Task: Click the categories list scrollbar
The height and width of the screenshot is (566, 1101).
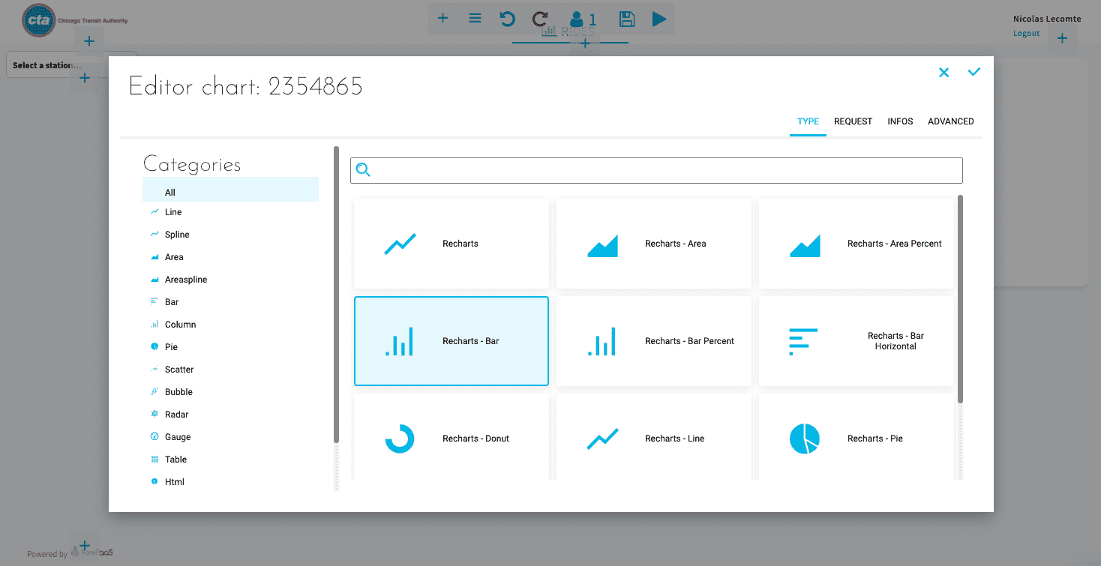Action: 336,295
